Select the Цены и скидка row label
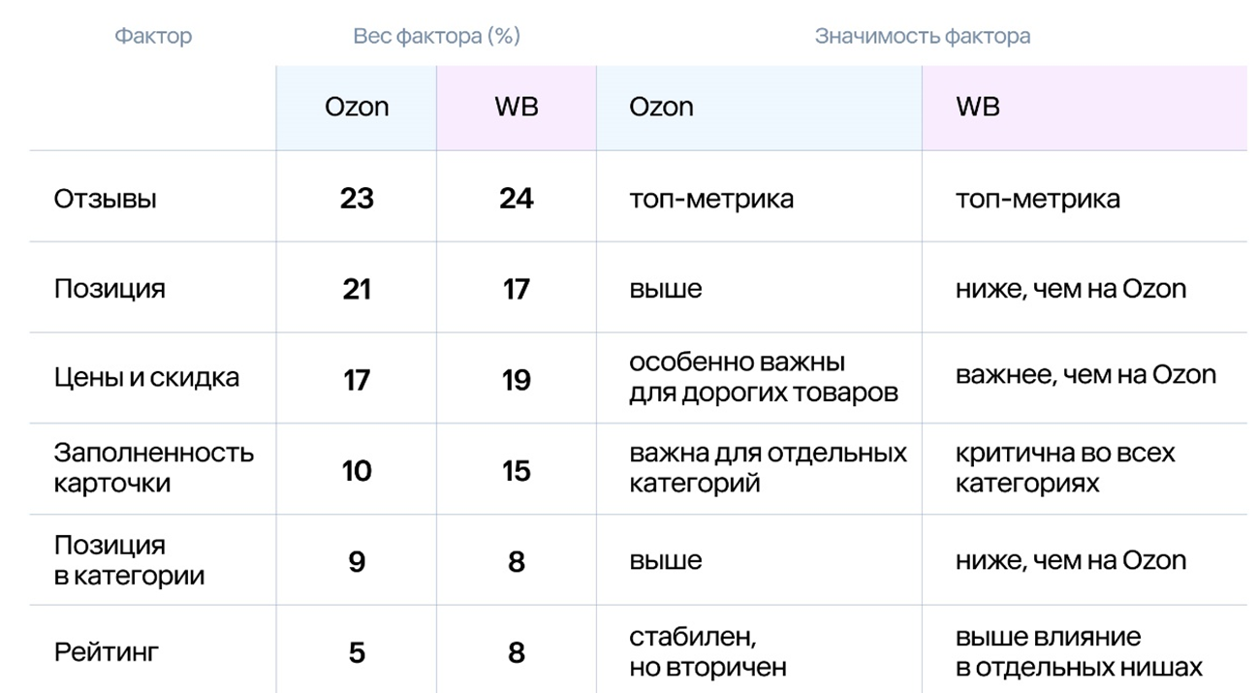Screen dimensions: 1258x693 click(x=146, y=378)
